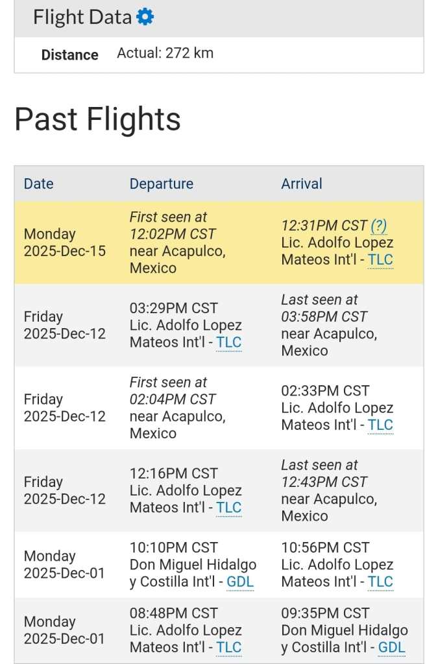Viewport: 438px width, 664px height.
Task: Select the Friday row last seen 03:58PM
Action: [65, 326]
